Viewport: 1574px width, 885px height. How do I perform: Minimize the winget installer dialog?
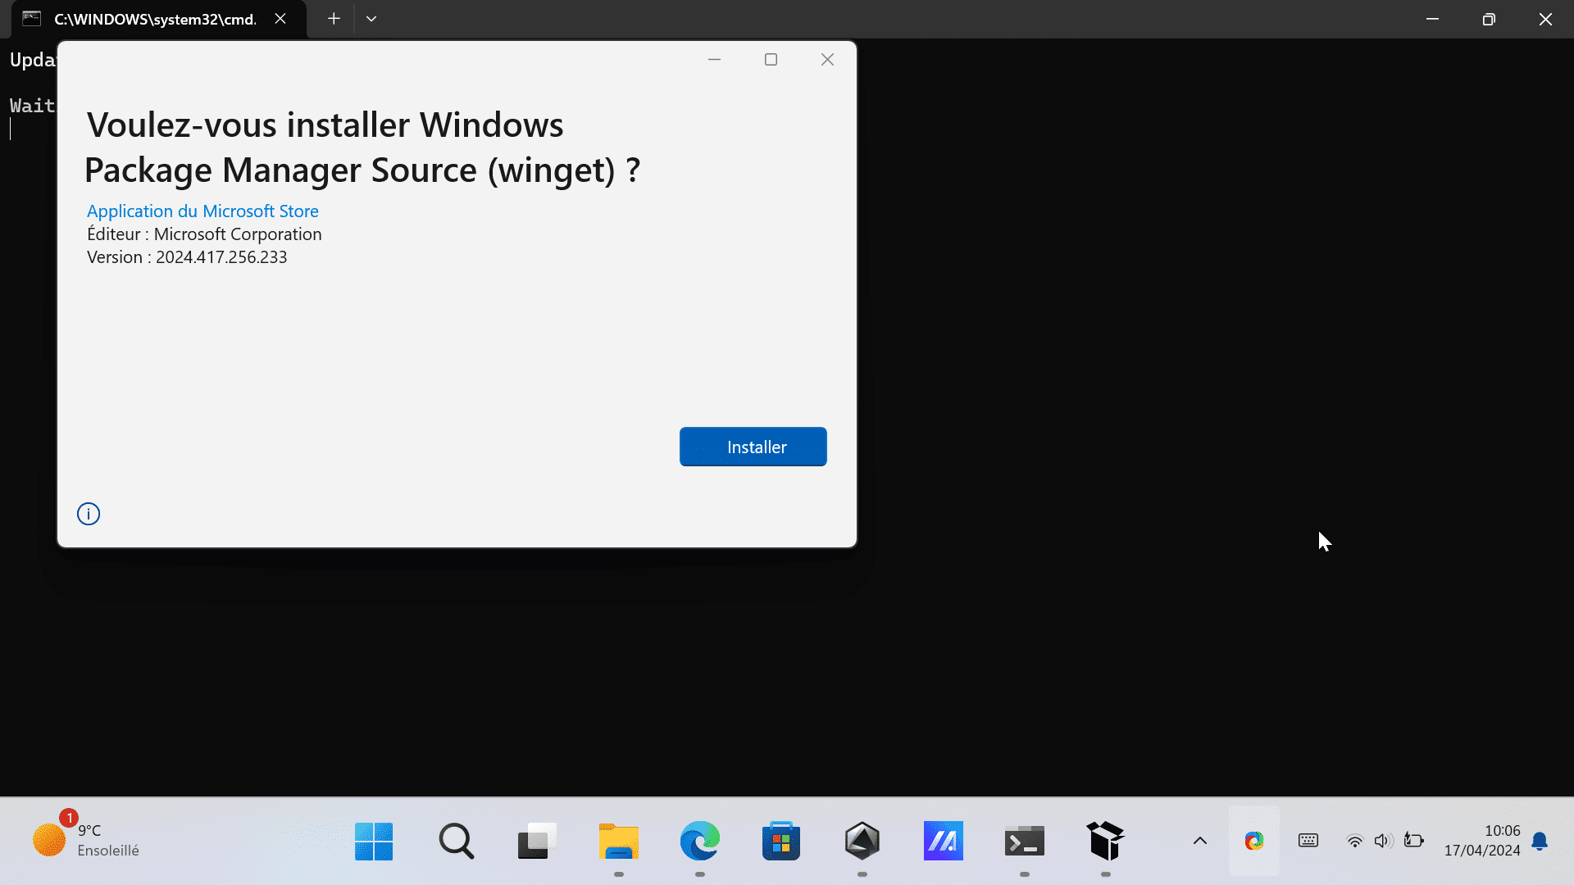coord(714,59)
